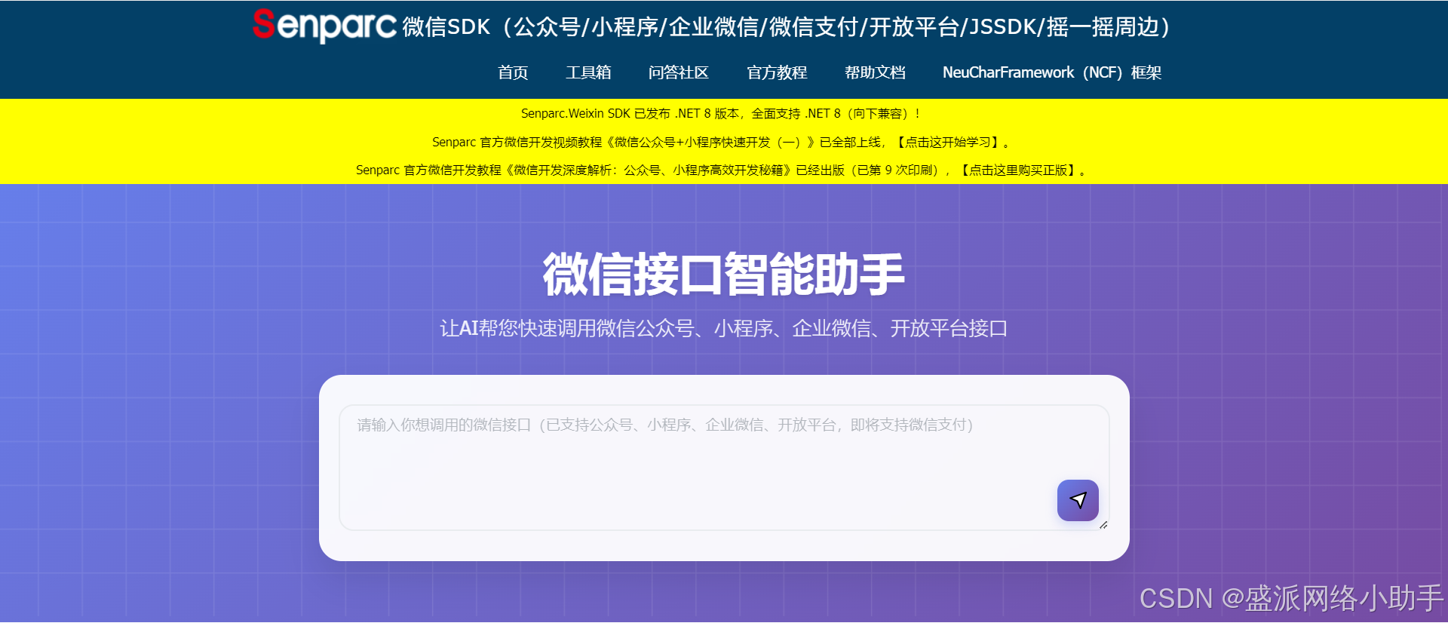Click the 微信接口智能助手 heading

click(724, 275)
